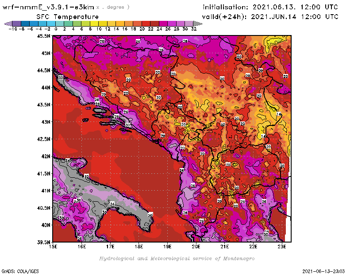Click the gray arrow end above 32 on the legend
This screenshot has height=274, width=354.
tap(198, 23)
